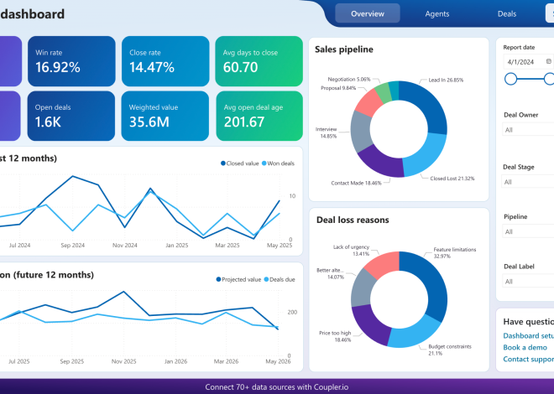This screenshot has width=554, height=394.
Task: Select the Weighted value 35.6M card
Action: 165,116
